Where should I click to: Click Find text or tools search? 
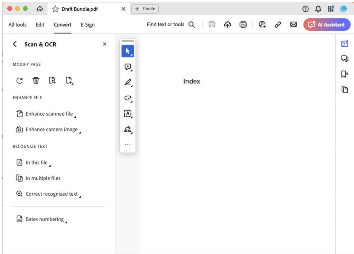coord(170,25)
